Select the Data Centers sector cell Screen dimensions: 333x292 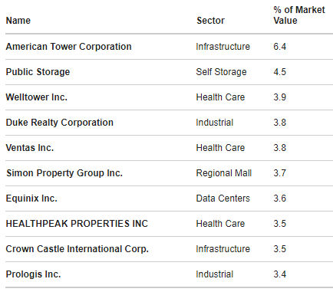click(x=223, y=198)
